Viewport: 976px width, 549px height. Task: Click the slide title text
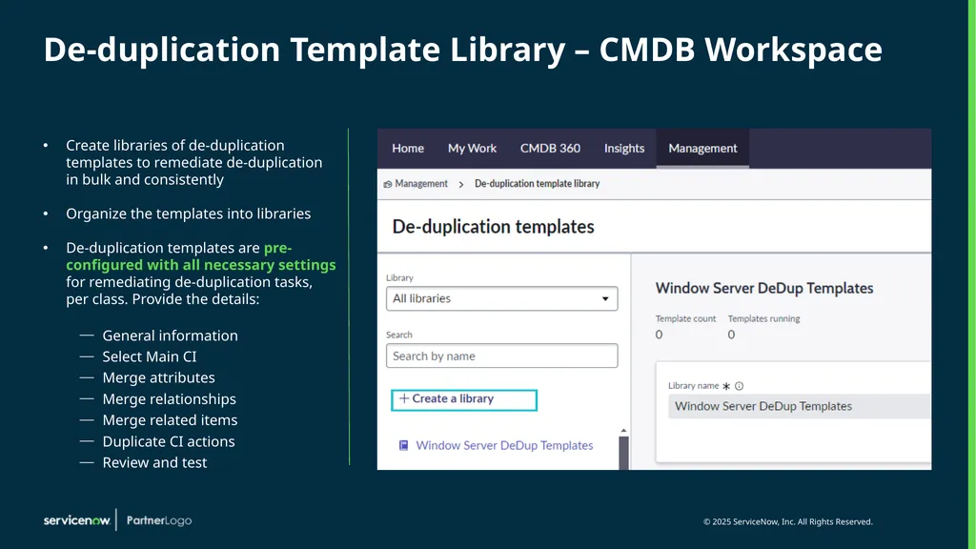[x=462, y=50]
